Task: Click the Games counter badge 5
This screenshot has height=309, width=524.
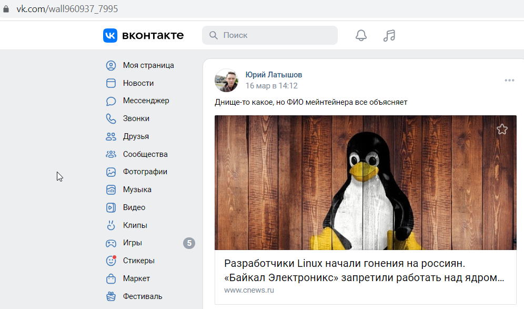Action: [x=189, y=243]
